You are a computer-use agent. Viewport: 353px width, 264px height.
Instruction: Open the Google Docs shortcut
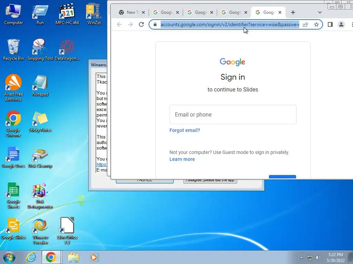pos(13,157)
